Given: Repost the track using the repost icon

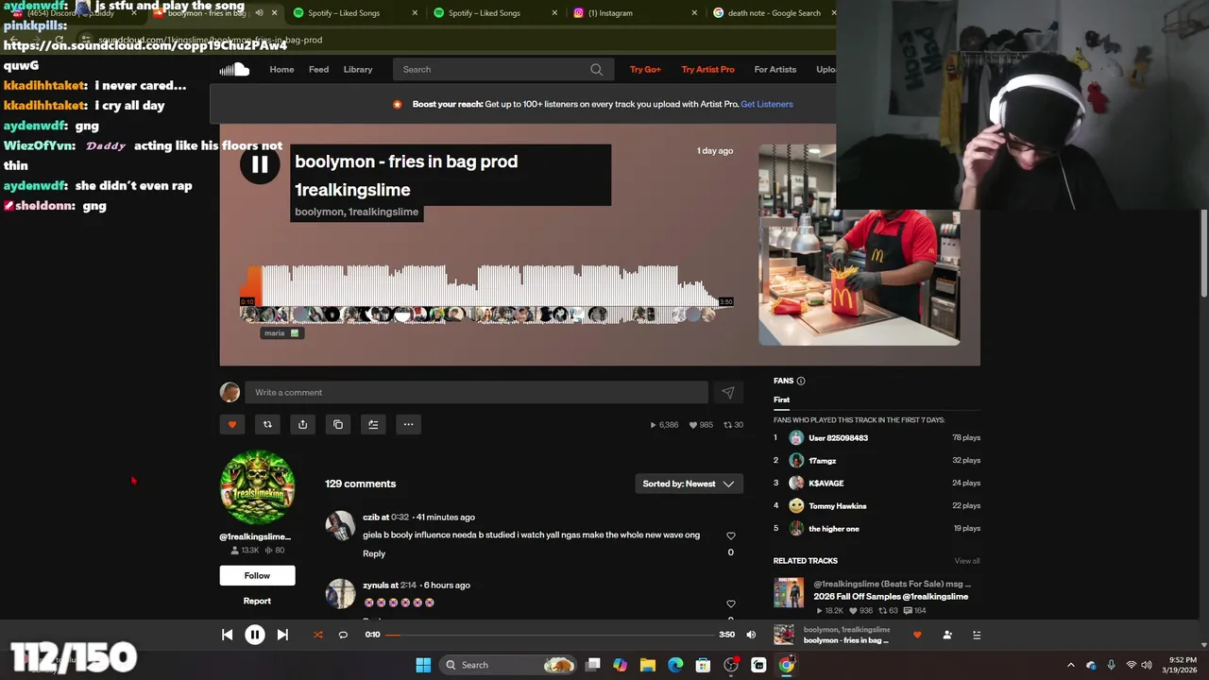Looking at the screenshot, I should pyautogui.click(x=267, y=424).
